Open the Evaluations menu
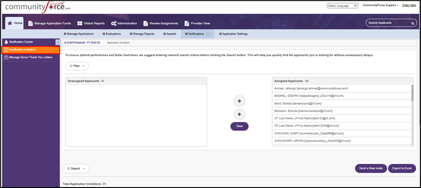 pyautogui.click(x=112, y=34)
